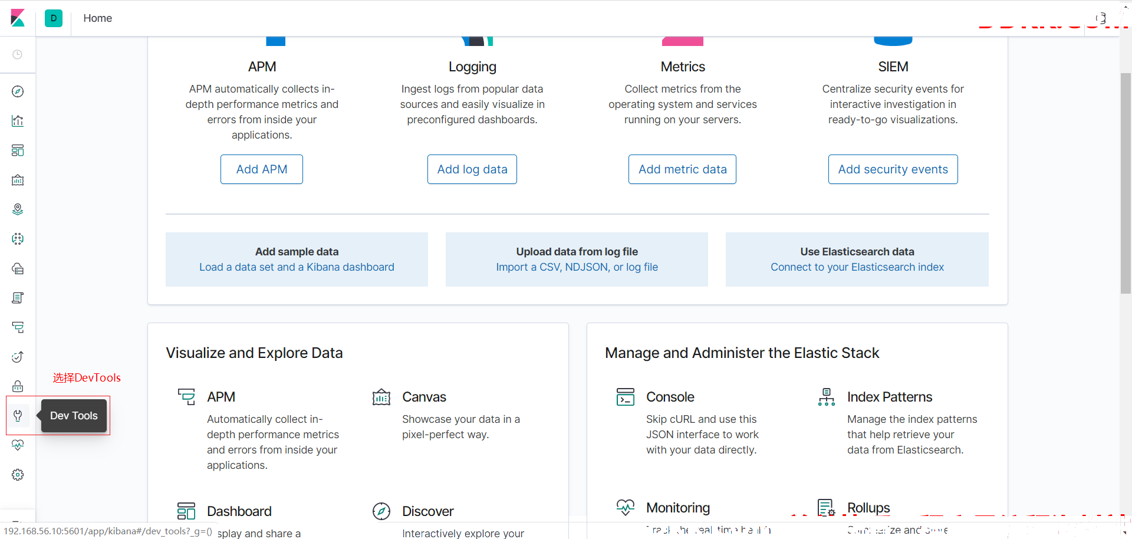This screenshot has height=539, width=1132.
Task: Click the Dashboard section icon
Action: coord(186,511)
